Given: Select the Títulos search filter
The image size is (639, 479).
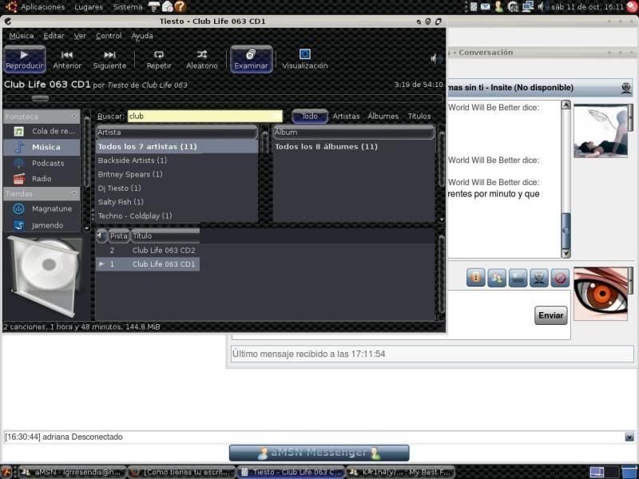Looking at the screenshot, I should (x=419, y=116).
